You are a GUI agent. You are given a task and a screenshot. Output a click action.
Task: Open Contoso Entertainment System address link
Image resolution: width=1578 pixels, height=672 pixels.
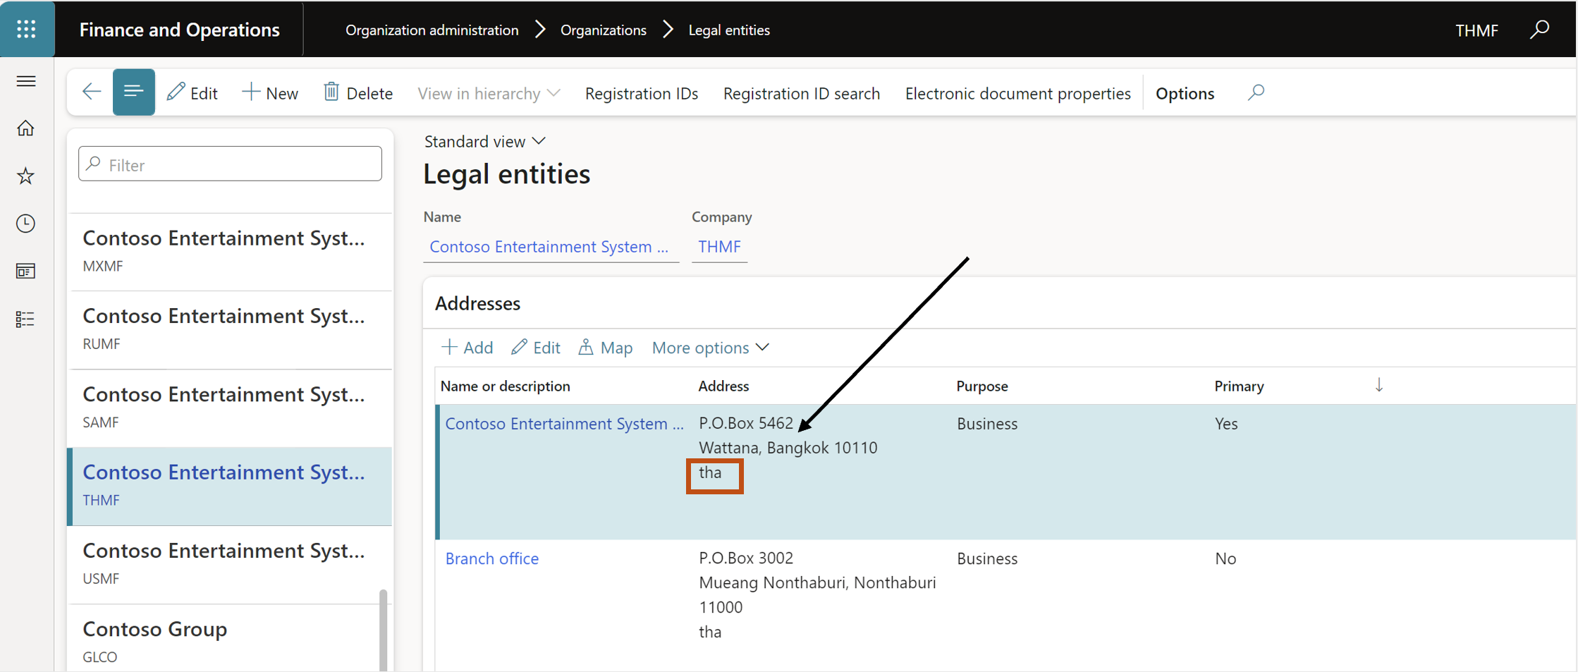pyautogui.click(x=564, y=424)
